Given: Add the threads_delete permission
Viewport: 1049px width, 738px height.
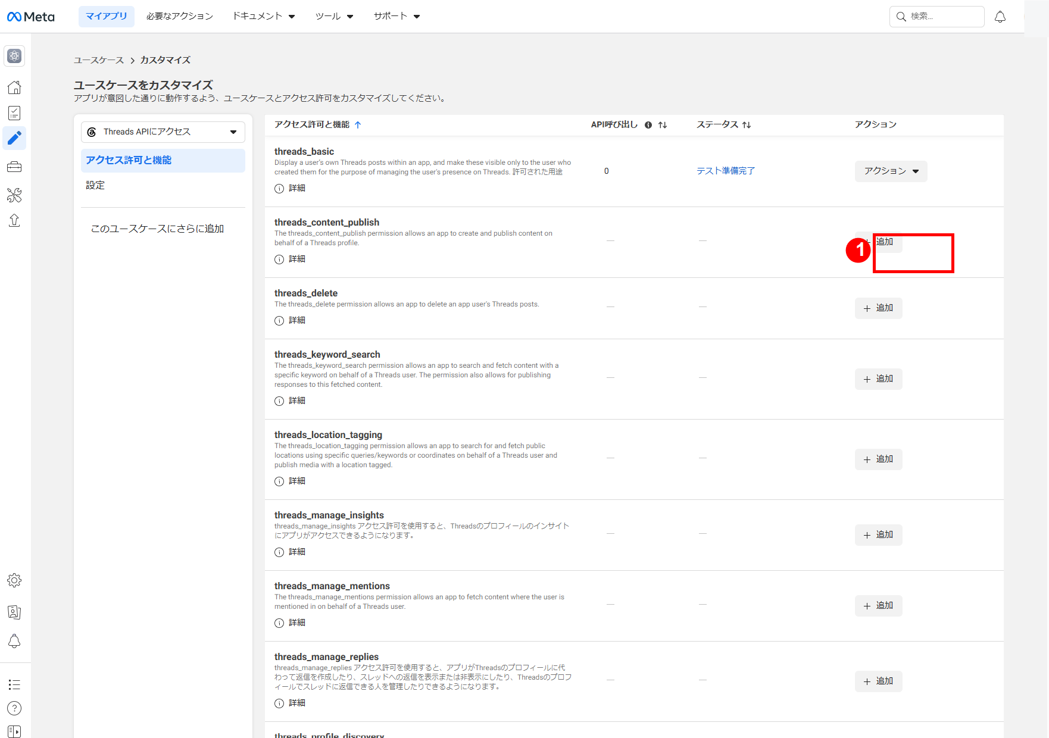Looking at the screenshot, I should pos(878,308).
